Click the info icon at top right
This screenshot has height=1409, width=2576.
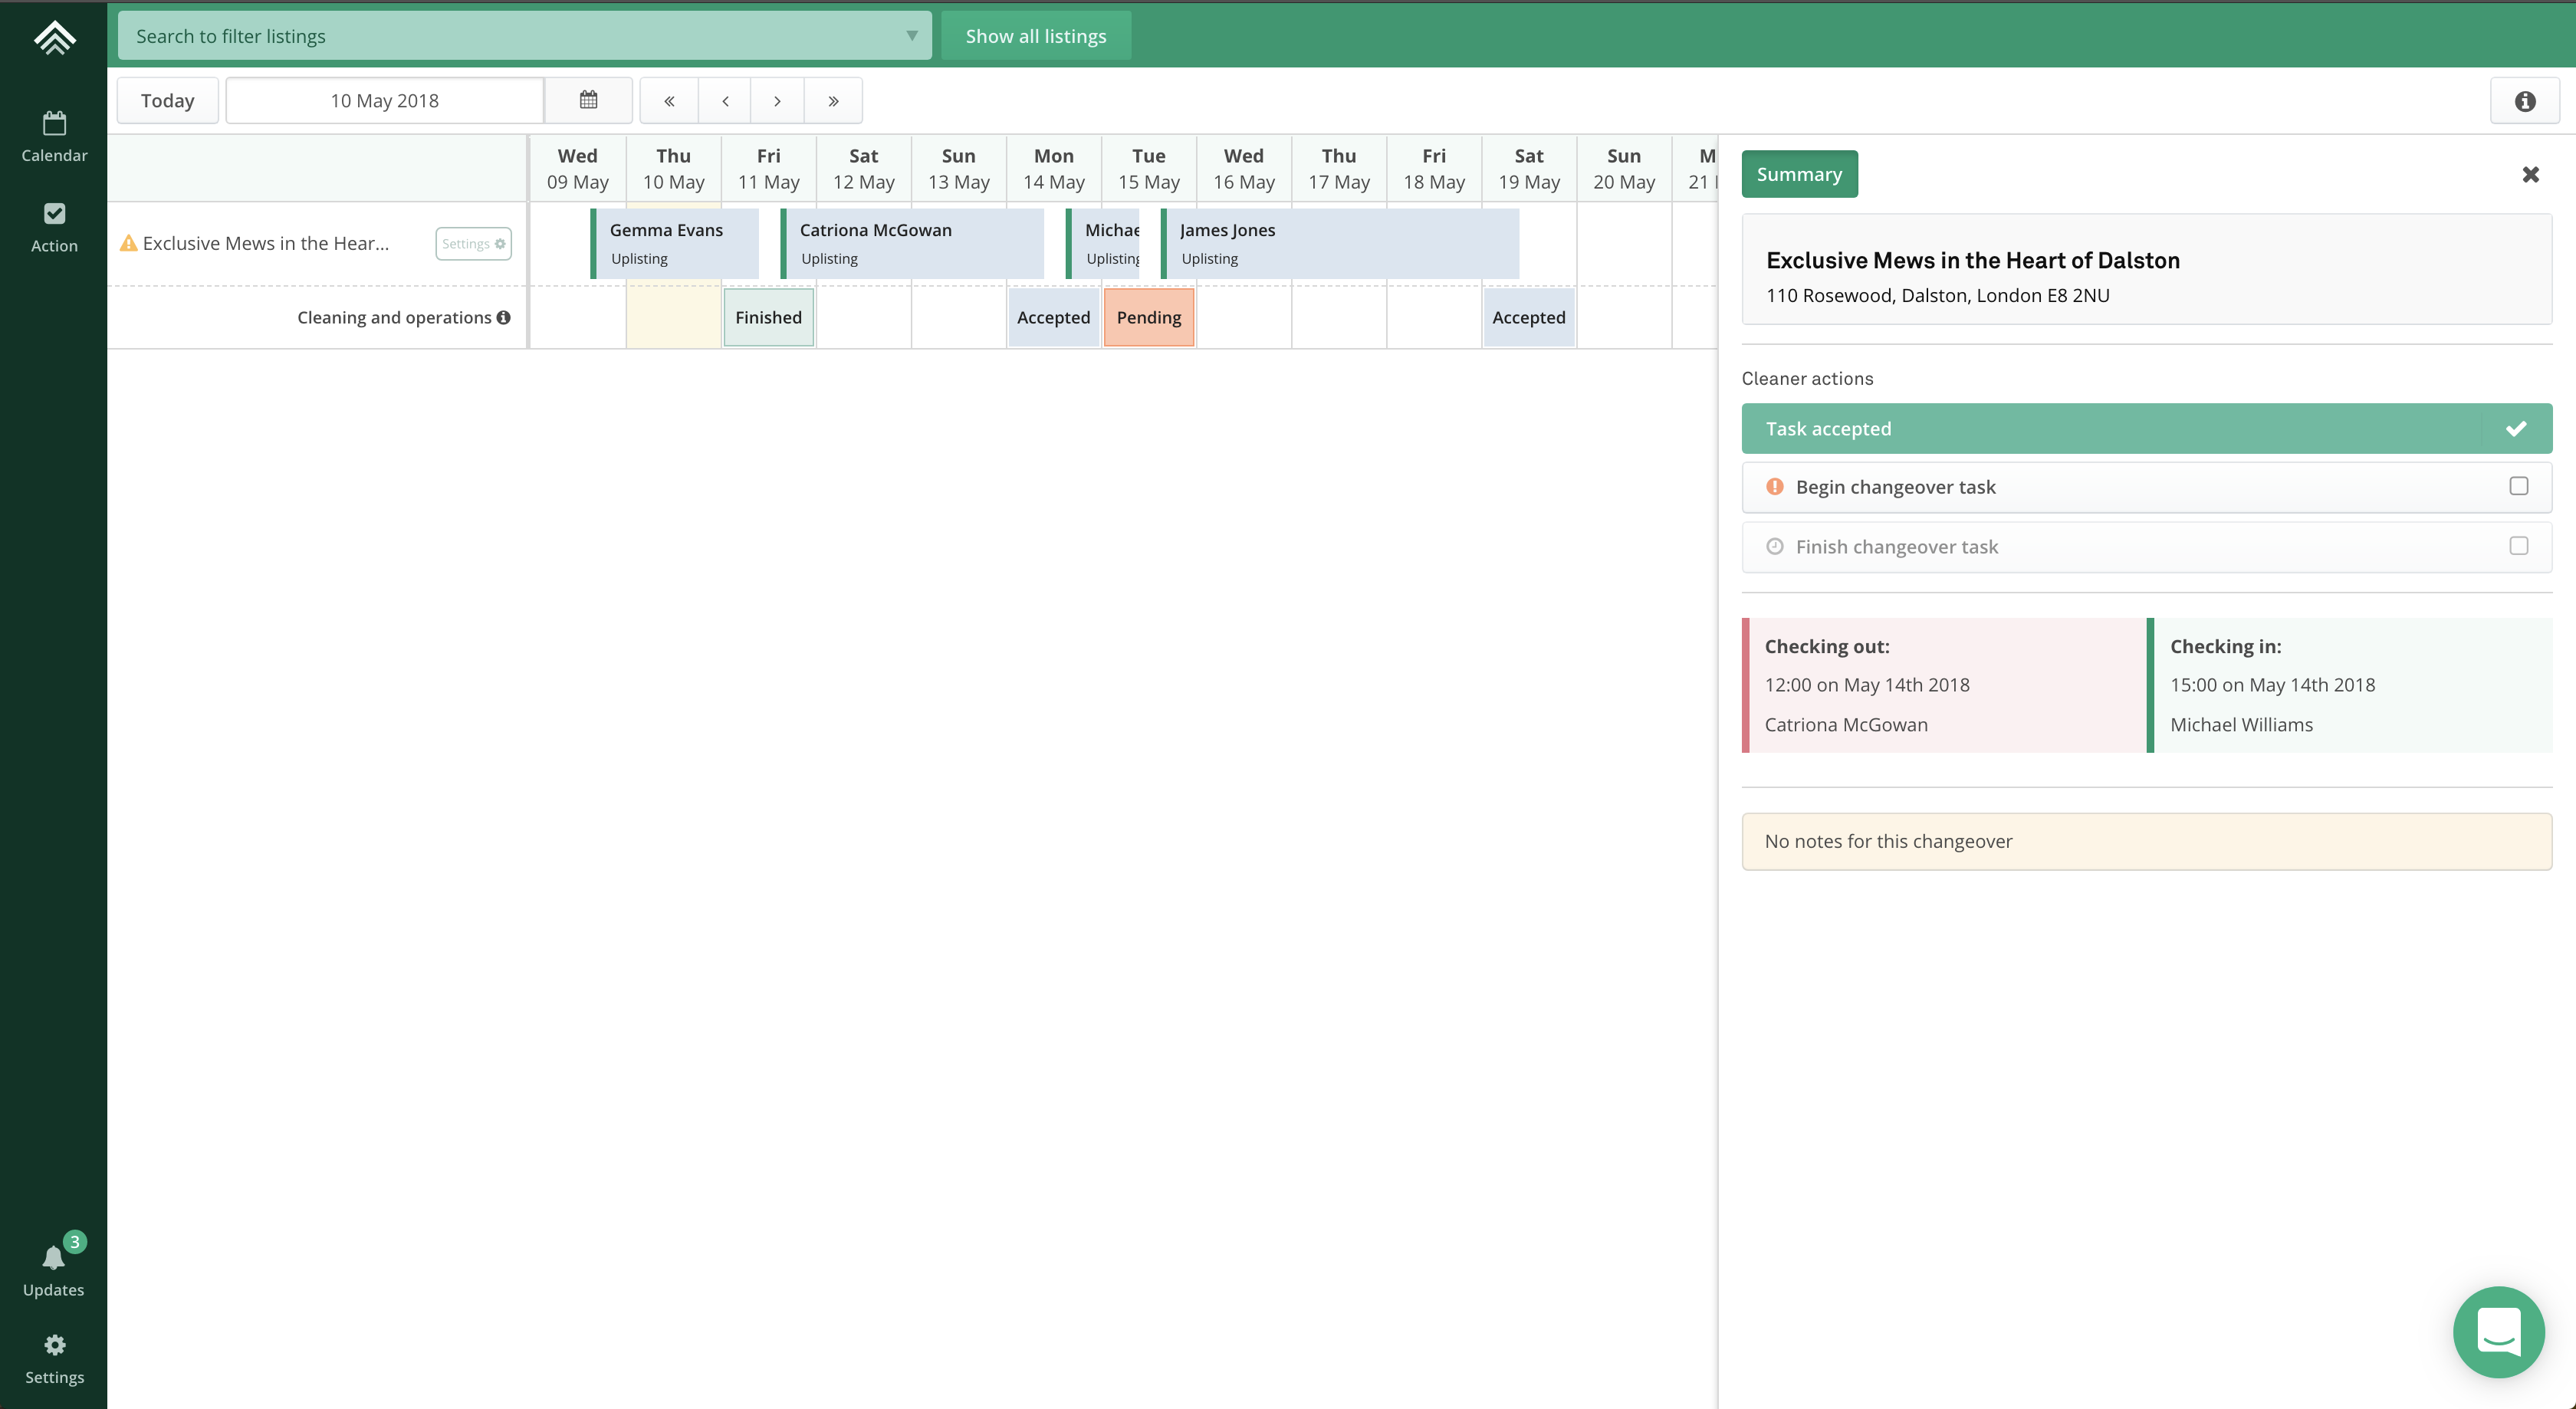(x=2524, y=101)
